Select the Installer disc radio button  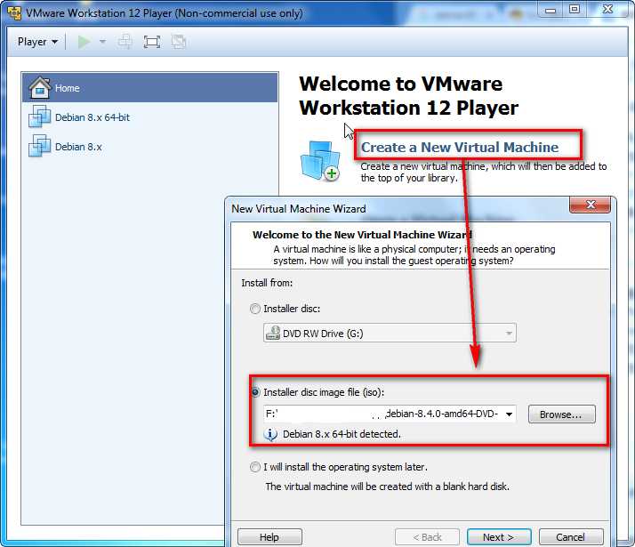click(254, 309)
